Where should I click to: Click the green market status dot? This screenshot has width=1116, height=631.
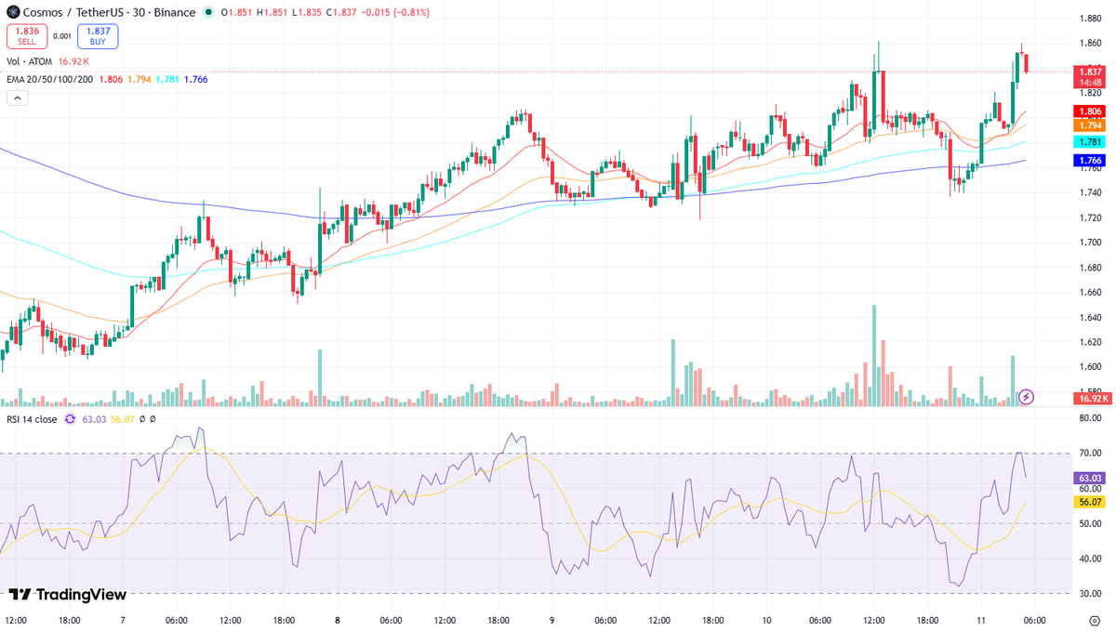point(208,12)
